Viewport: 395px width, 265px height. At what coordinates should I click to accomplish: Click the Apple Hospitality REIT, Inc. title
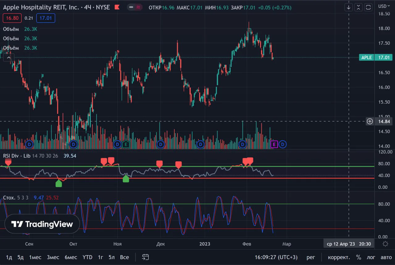pos(41,7)
